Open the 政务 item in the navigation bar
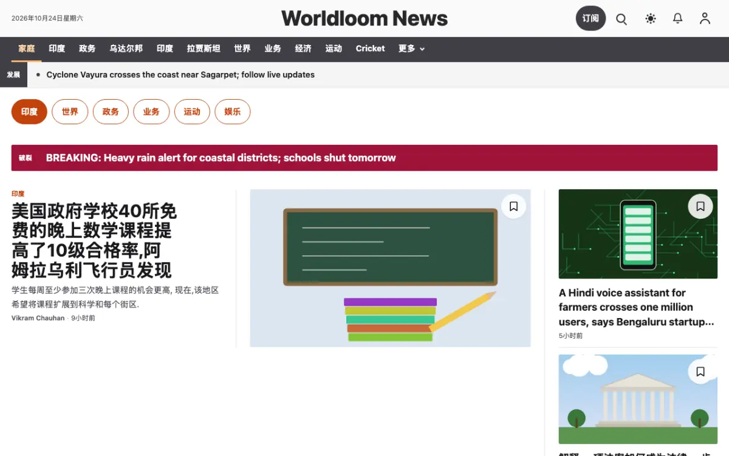Screen dimensions: 729x456 click(87, 49)
